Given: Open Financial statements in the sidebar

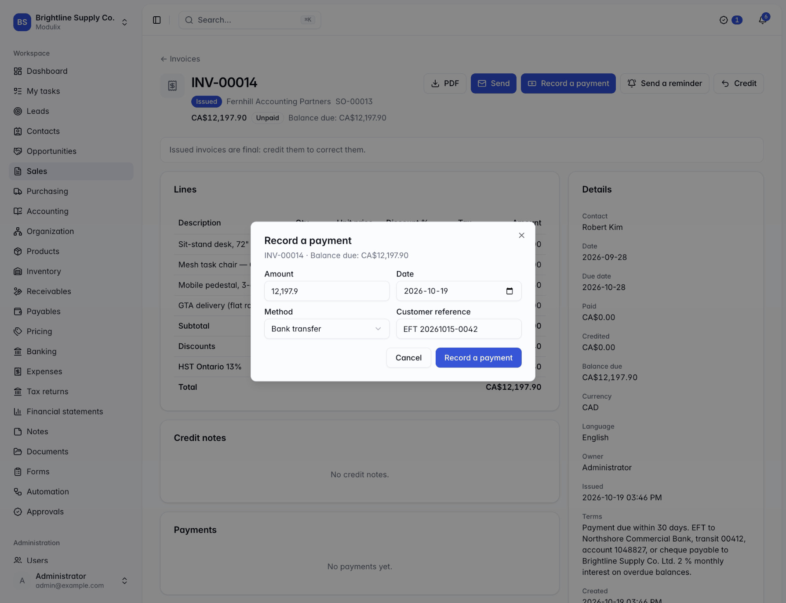Looking at the screenshot, I should pyautogui.click(x=71, y=411).
